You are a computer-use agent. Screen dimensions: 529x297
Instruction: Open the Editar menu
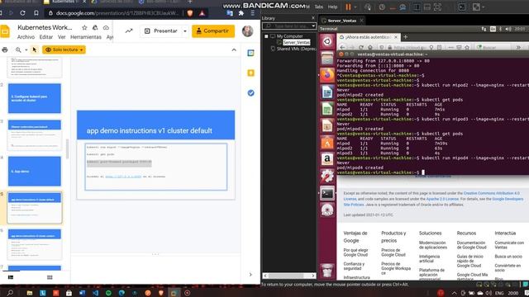(x=46, y=37)
